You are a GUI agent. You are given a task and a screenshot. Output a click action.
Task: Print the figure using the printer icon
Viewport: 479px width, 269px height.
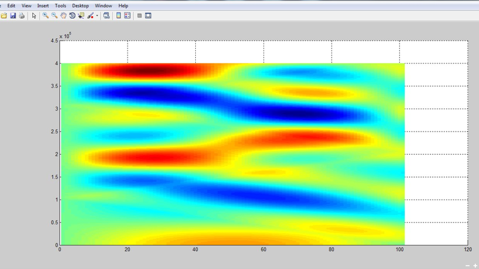(x=22, y=16)
